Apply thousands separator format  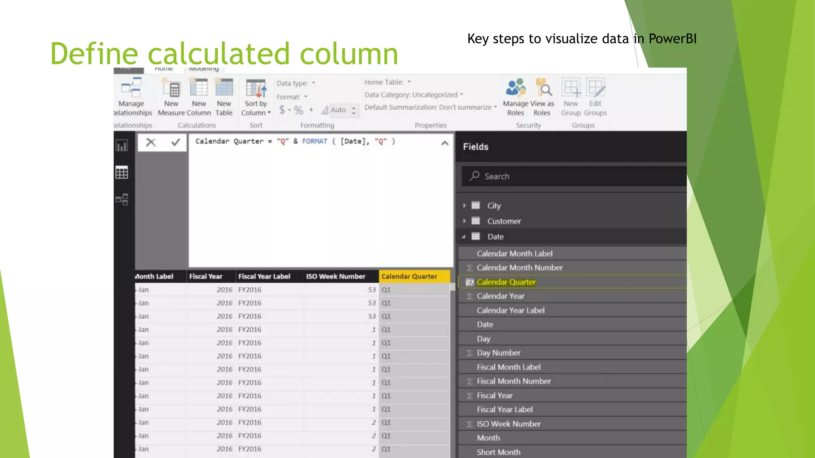(311, 110)
